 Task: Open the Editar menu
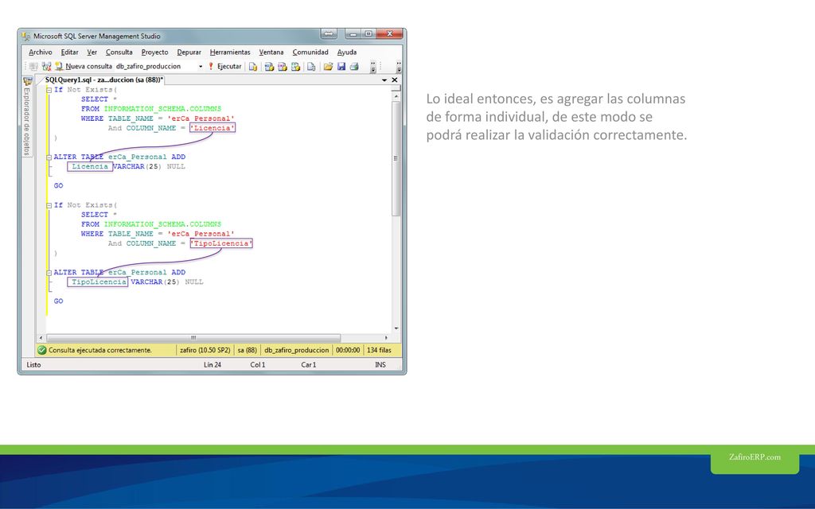pyautogui.click(x=70, y=52)
